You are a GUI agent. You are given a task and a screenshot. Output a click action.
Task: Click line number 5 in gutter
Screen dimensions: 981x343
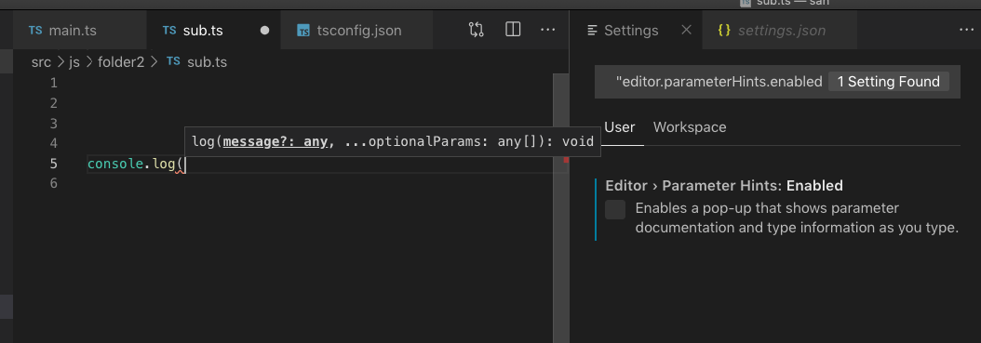coord(53,163)
